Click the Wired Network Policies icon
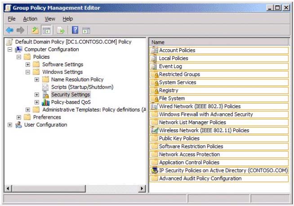 155,106
